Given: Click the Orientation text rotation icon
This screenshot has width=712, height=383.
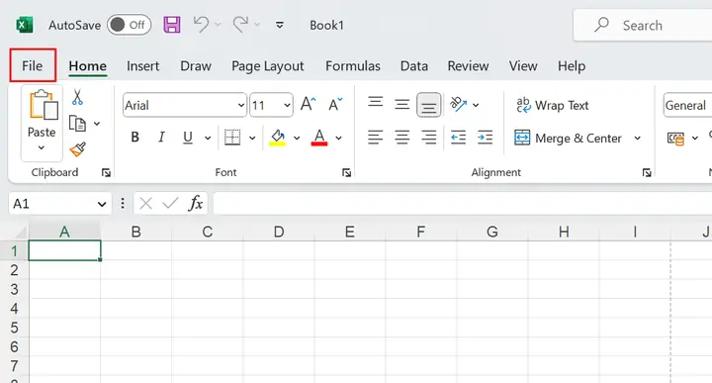Looking at the screenshot, I should pos(458,104).
